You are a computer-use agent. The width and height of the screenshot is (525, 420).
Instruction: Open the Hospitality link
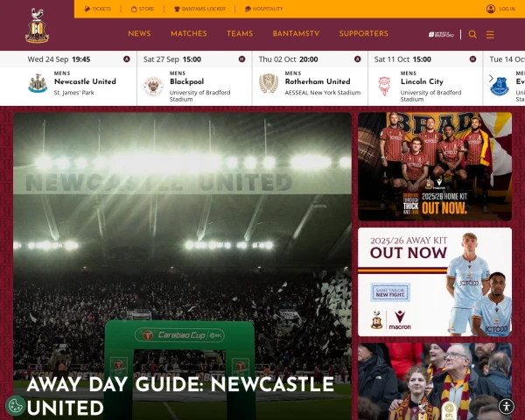[x=263, y=9]
